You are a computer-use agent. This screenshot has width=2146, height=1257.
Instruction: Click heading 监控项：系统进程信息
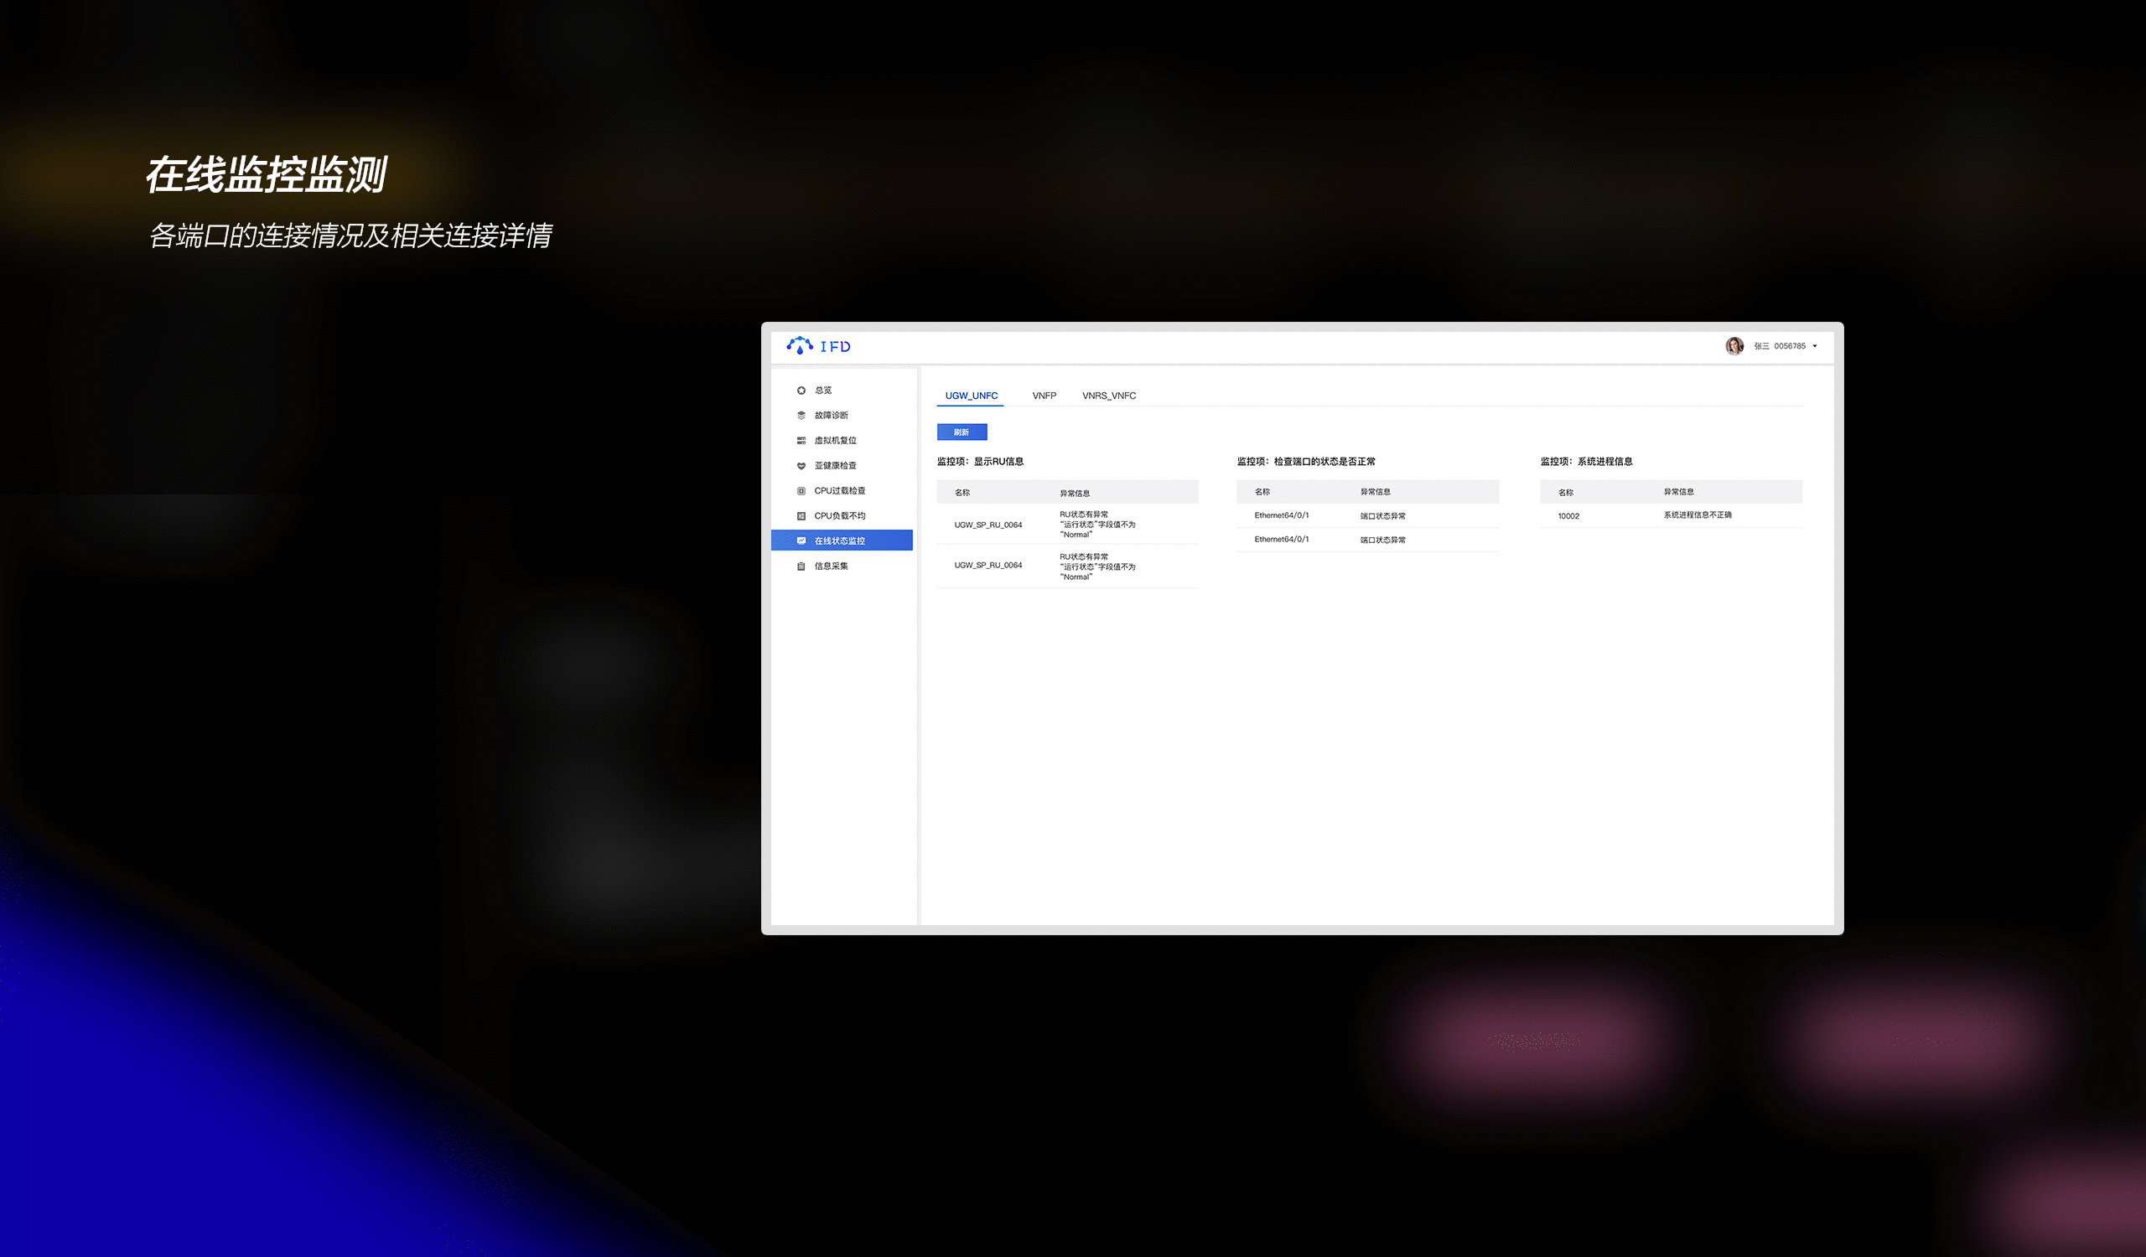pos(1587,461)
